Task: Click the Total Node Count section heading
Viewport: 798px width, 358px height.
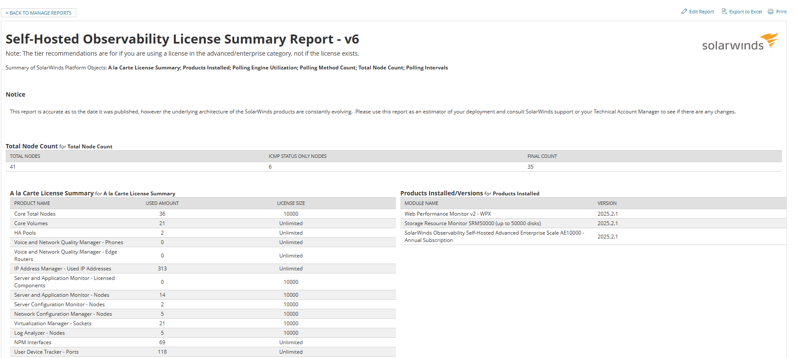Action: tap(31, 146)
